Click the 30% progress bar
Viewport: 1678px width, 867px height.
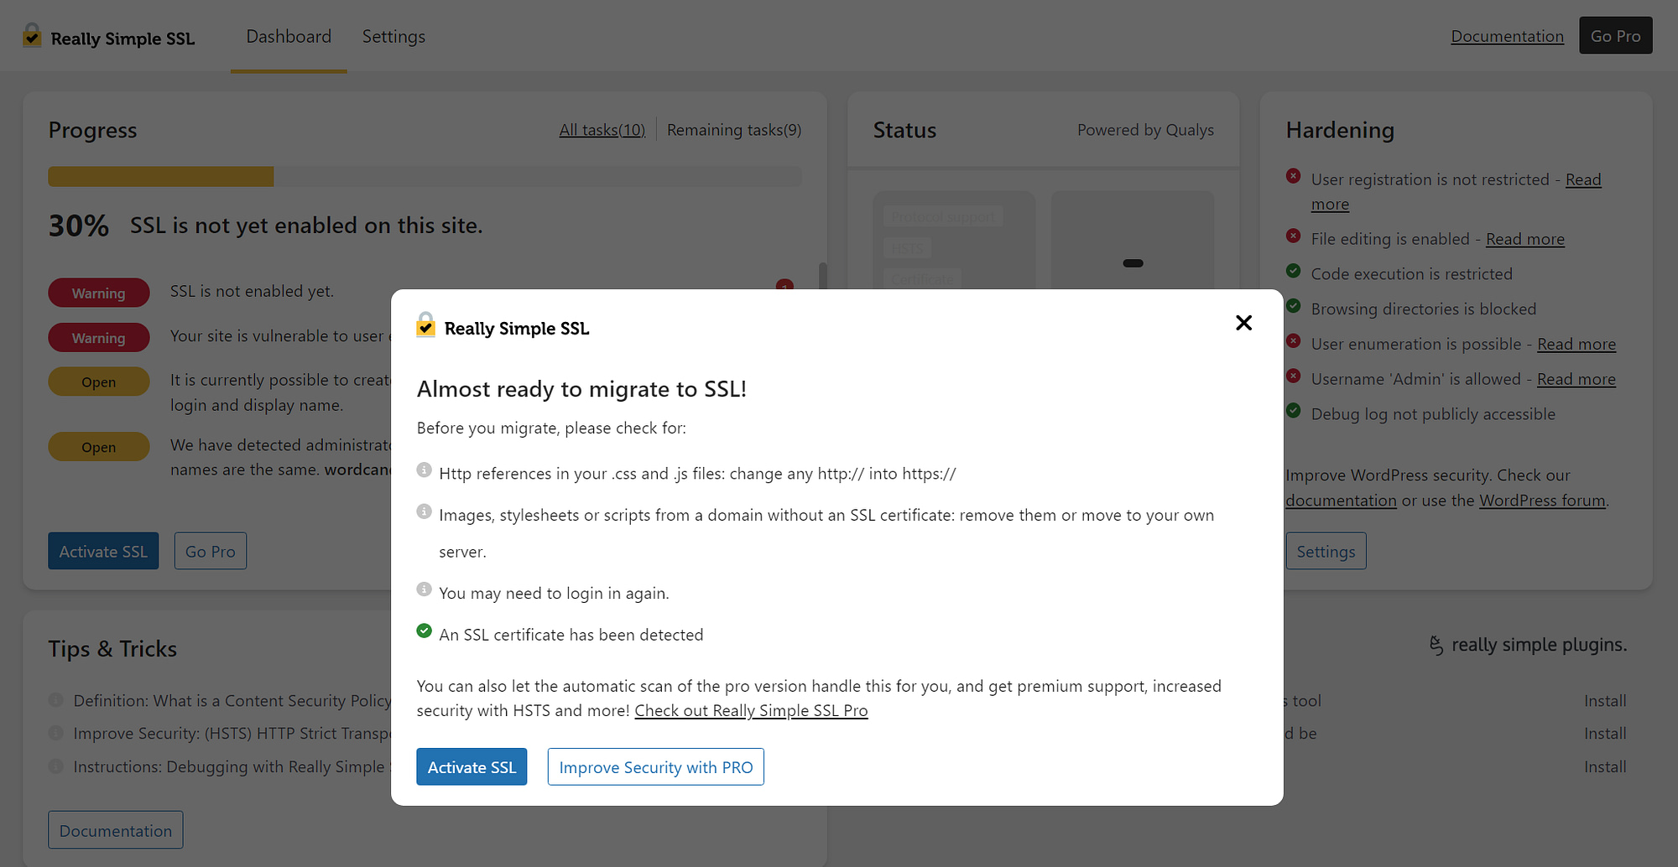(160, 176)
